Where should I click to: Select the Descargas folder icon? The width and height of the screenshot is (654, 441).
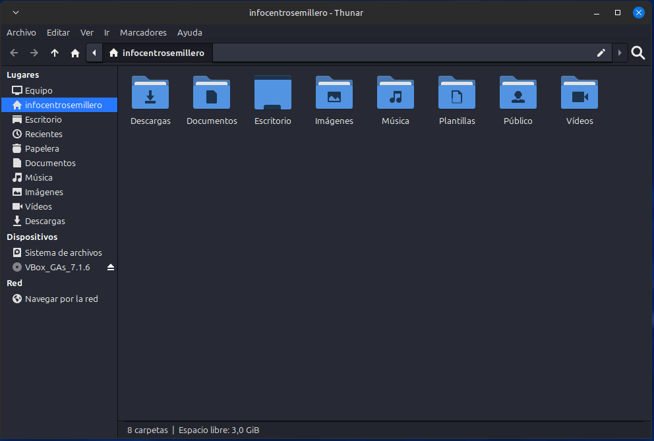pos(150,92)
